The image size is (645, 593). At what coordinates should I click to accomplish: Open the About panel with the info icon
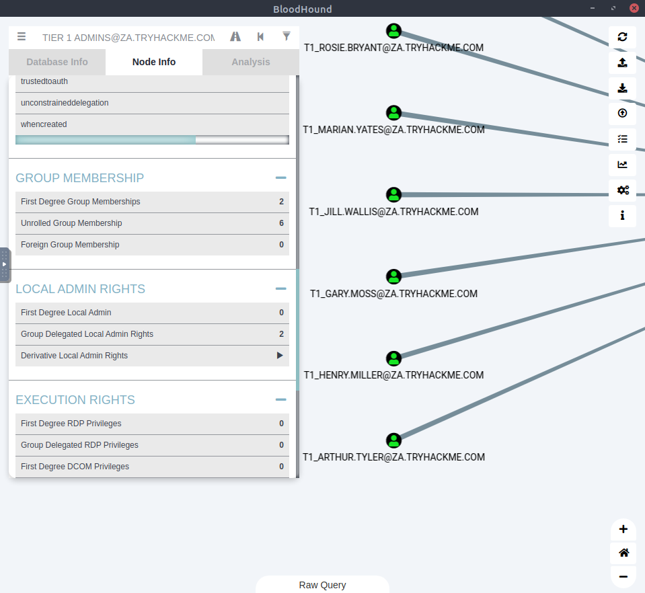click(623, 216)
